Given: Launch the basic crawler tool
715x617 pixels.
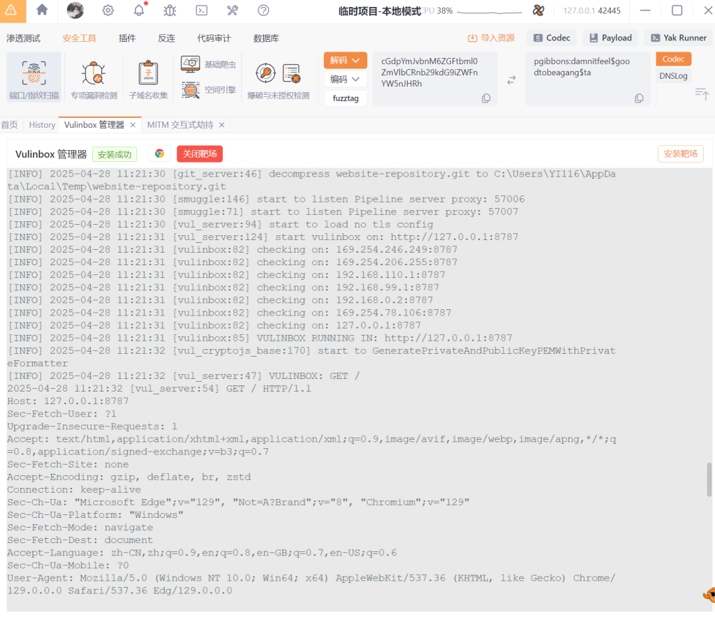Looking at the screenshot, I should pyautogui.click(x=209, y=65).
